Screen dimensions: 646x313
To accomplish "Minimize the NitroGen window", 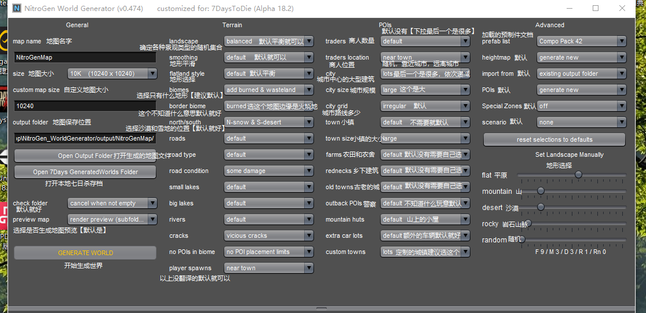I will [x=569, y=8].
